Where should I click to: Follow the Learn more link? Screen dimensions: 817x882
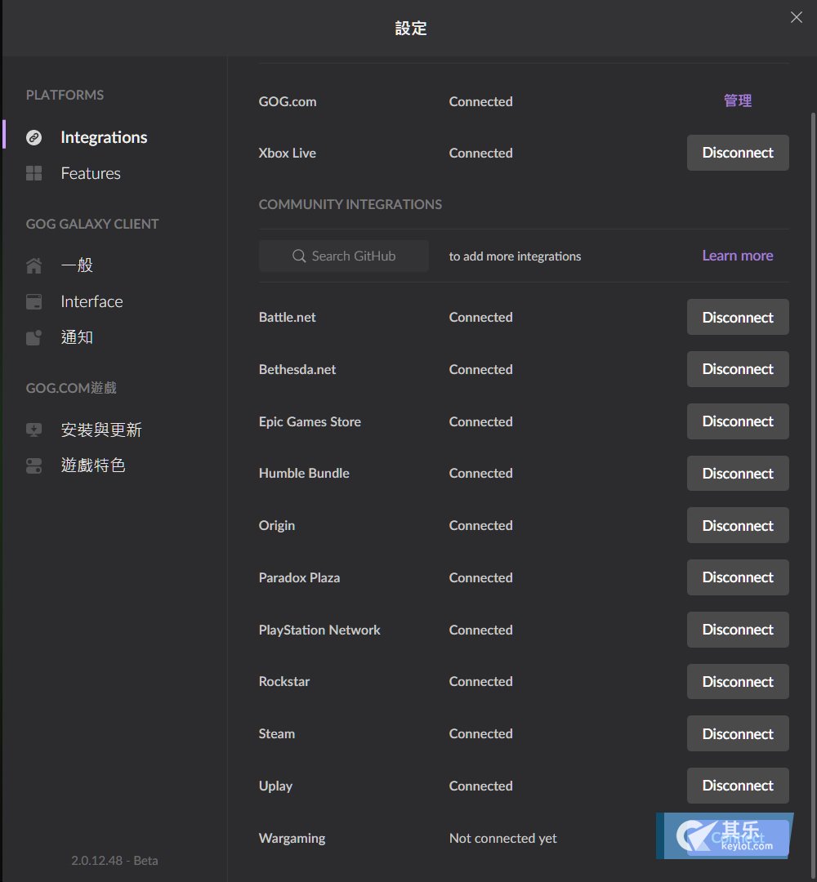[738, 256]
